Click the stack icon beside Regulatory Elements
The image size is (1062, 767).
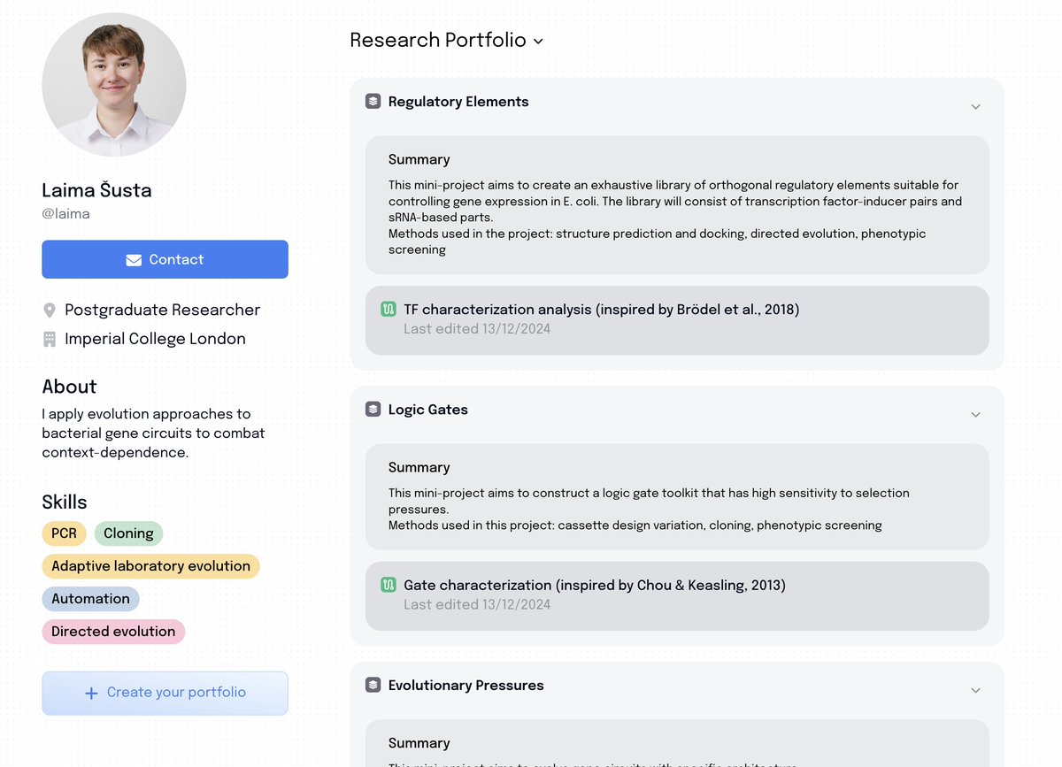click(x=373, y=102)
